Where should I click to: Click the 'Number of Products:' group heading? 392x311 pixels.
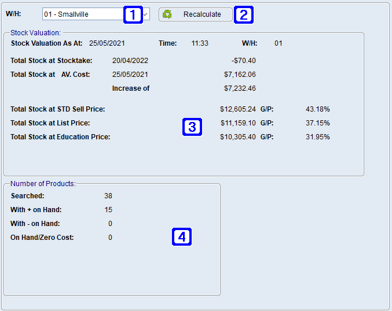tap(43, 184)
